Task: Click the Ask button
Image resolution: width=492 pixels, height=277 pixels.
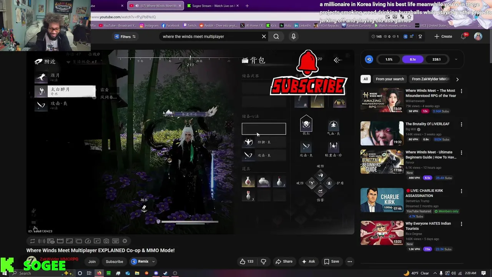Action: (308, 262)
